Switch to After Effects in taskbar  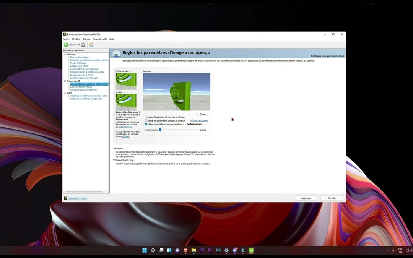point(202,250)
